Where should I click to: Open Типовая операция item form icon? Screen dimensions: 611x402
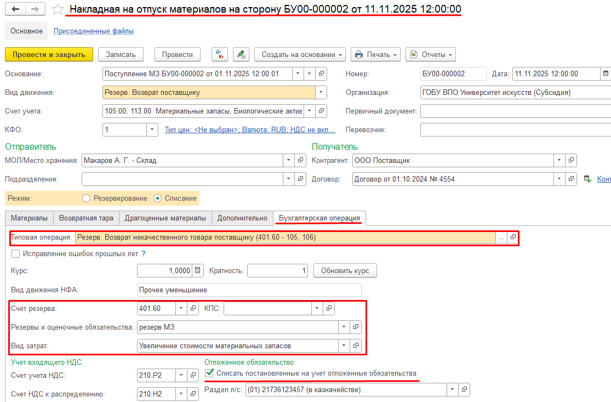coord(513,237)
